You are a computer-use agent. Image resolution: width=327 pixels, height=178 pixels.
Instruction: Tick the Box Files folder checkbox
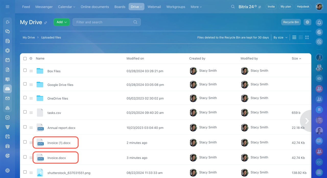(x=25, y=70)
